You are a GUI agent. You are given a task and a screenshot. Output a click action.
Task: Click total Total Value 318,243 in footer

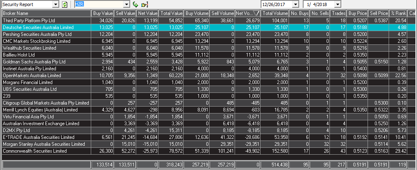[x=171, y=164]
